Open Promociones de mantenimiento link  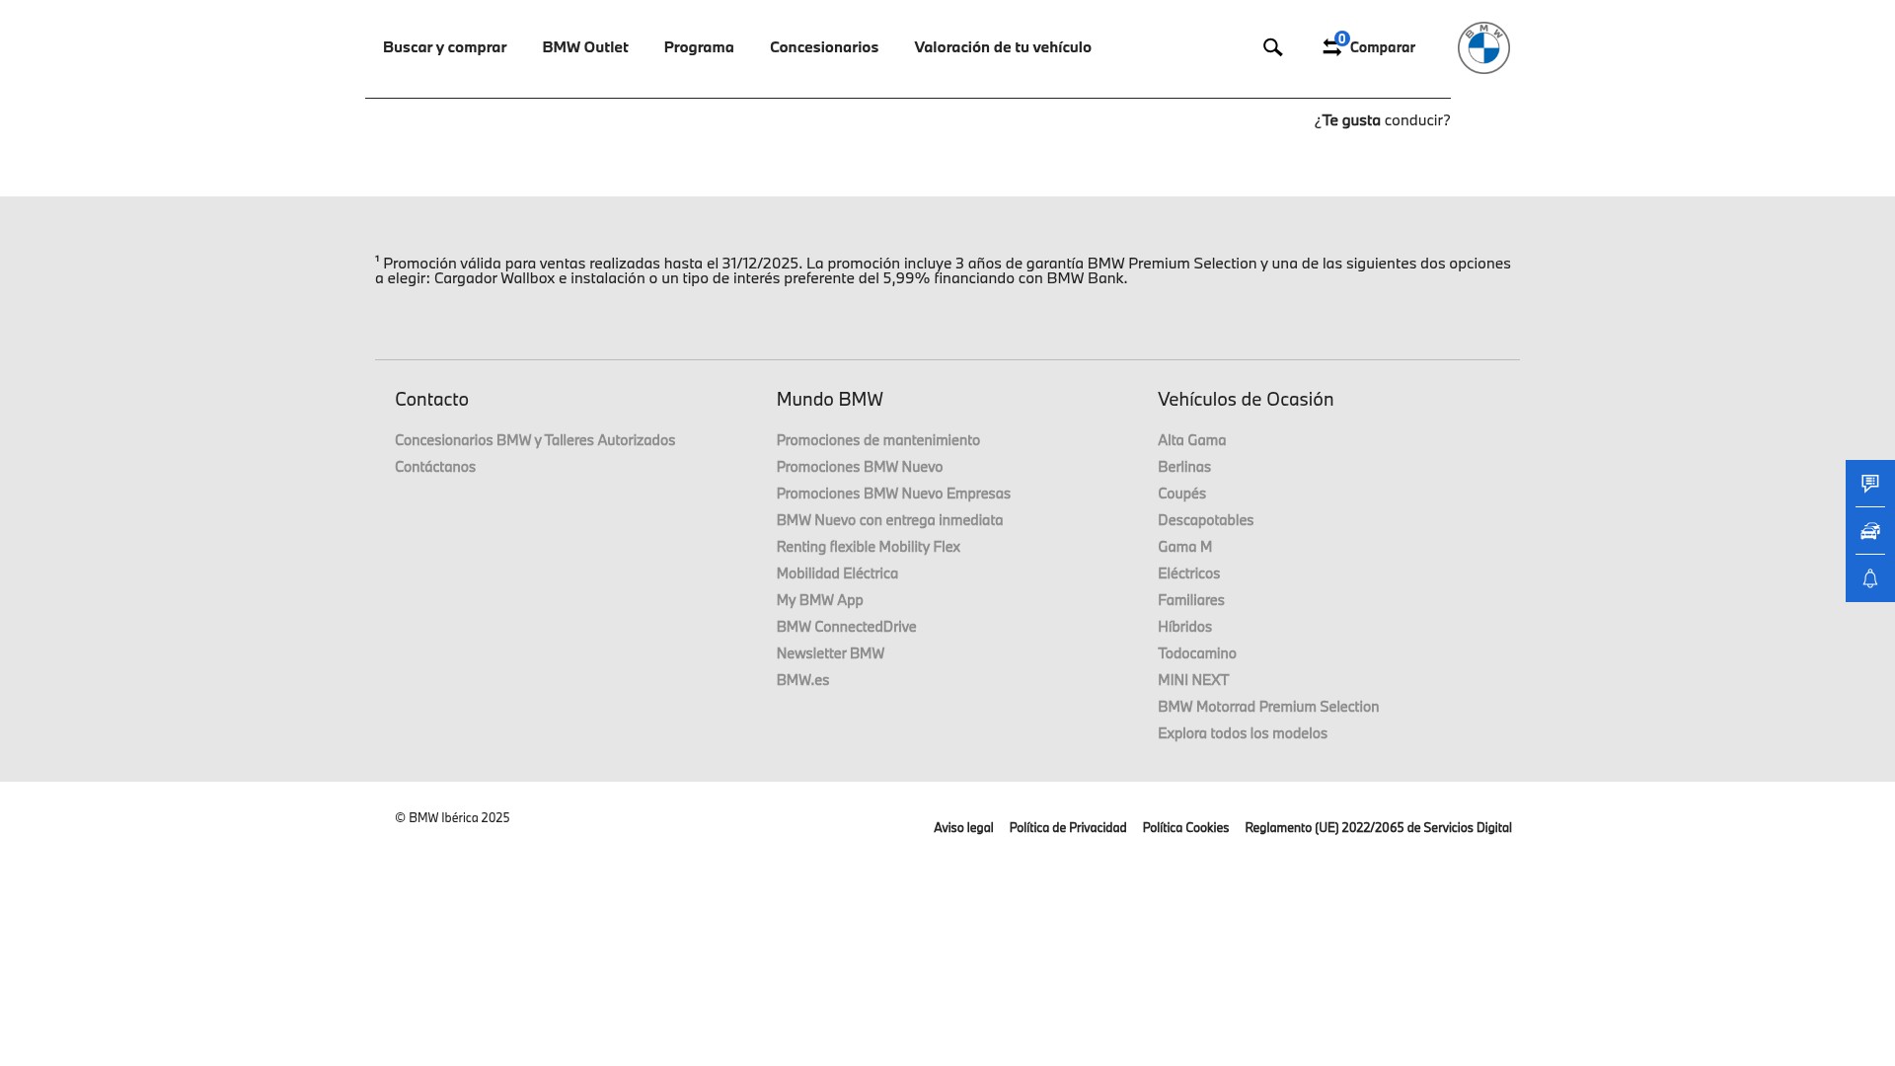coord(877,440)
